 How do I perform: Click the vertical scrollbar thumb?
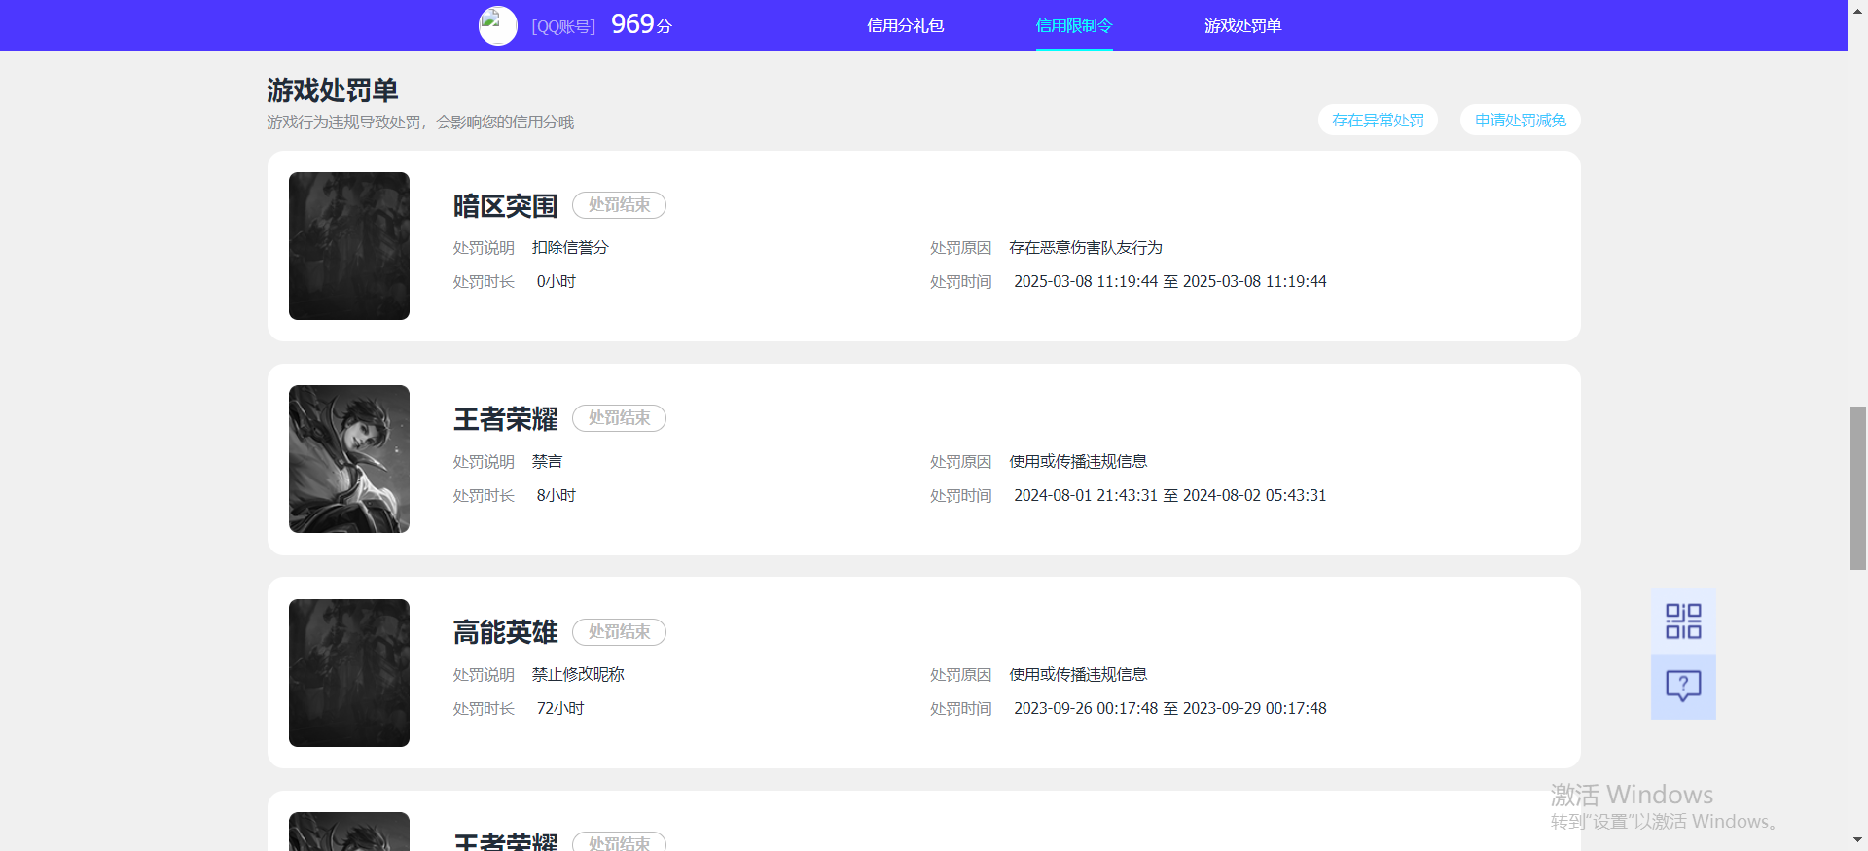[1857, 488]
